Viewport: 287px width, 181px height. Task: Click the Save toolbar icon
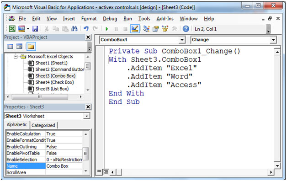click(x=35, y=29)
